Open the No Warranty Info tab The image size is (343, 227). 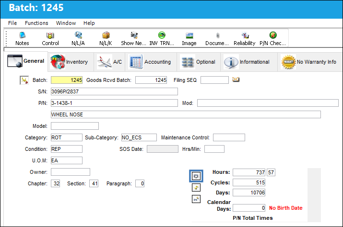[x=309, y=62]
